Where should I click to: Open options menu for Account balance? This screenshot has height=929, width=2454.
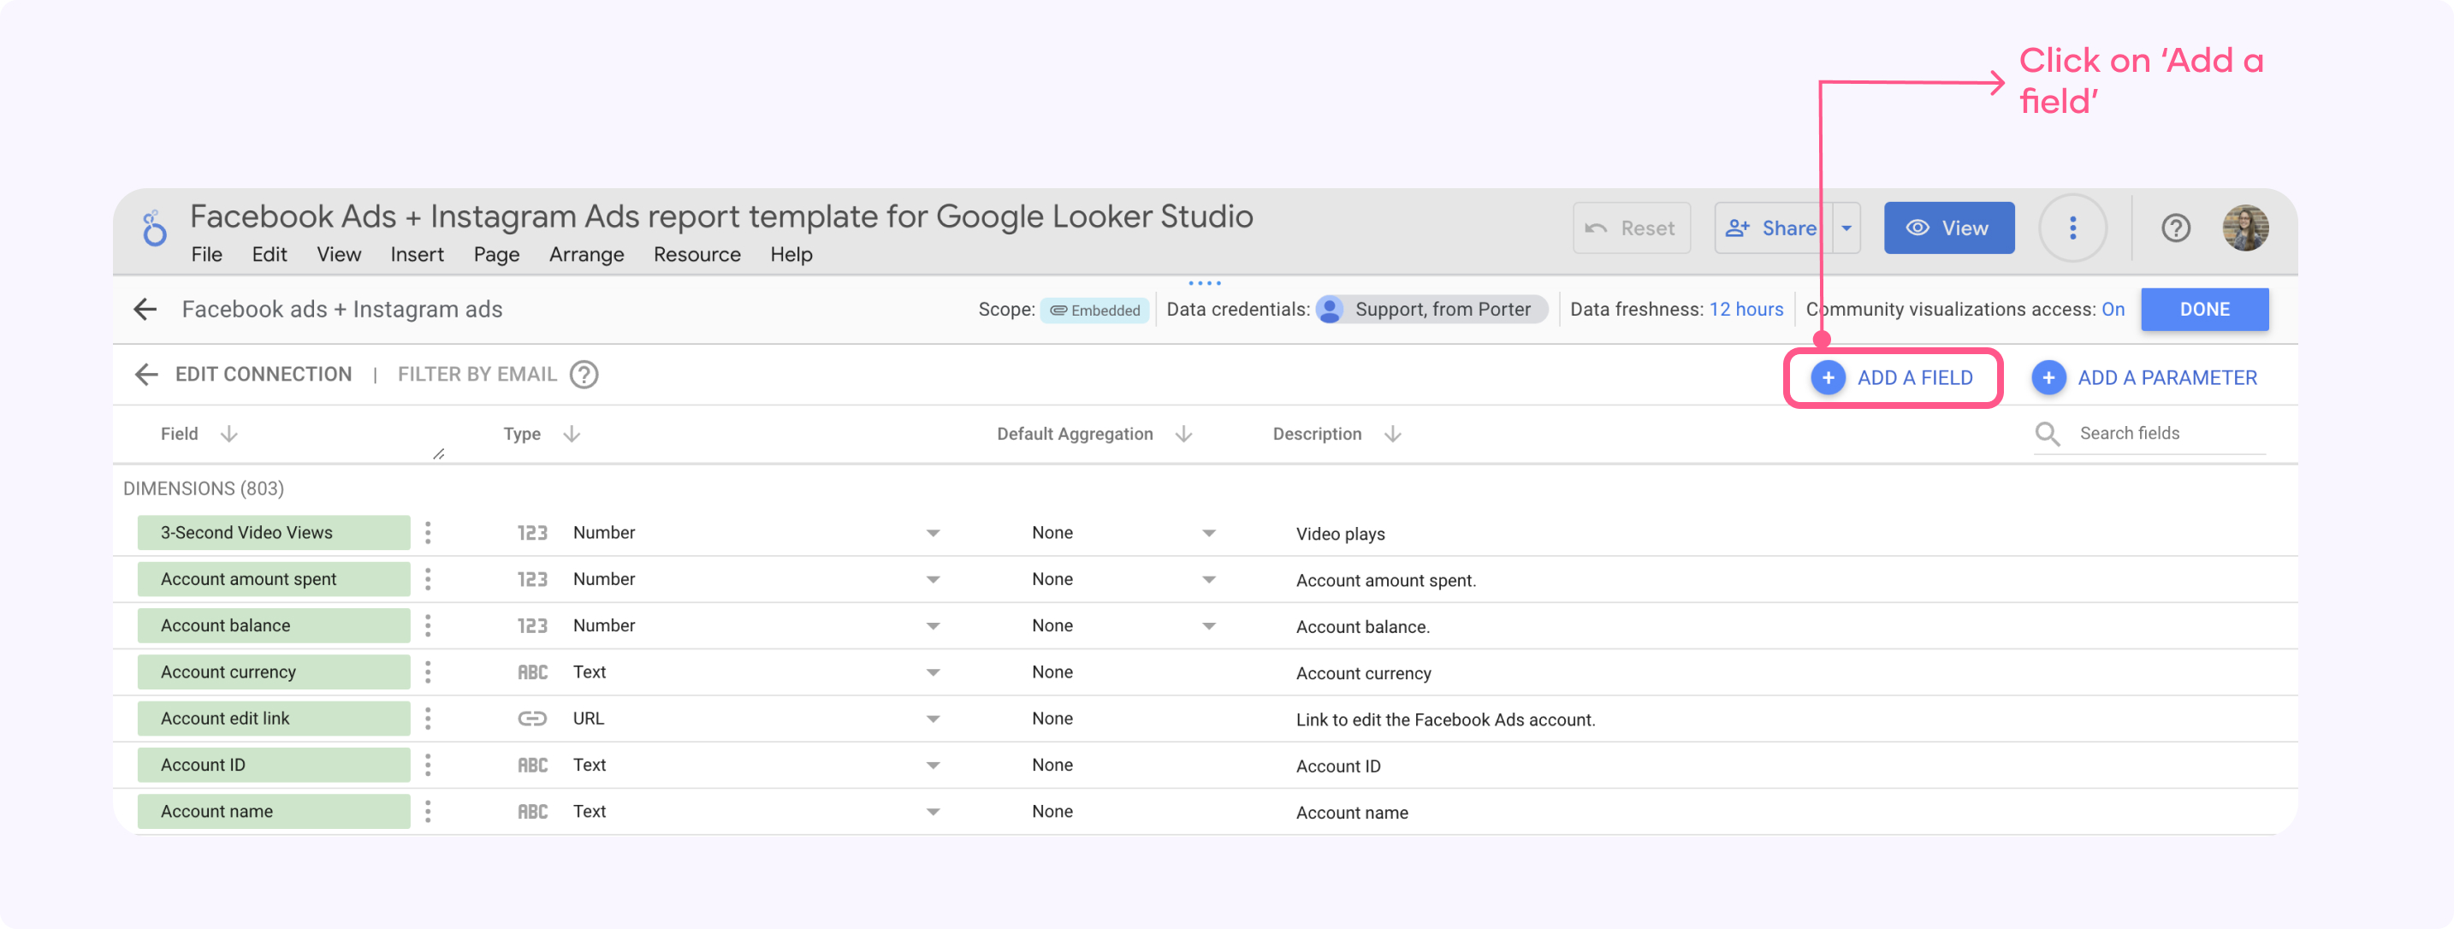[x=428, y=626]
